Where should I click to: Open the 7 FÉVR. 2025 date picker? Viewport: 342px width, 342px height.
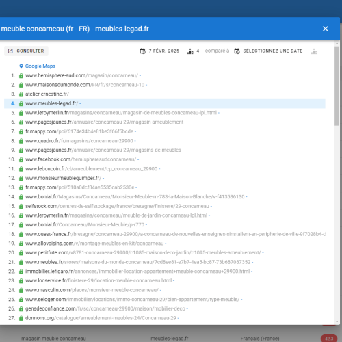tap(159, 51)
